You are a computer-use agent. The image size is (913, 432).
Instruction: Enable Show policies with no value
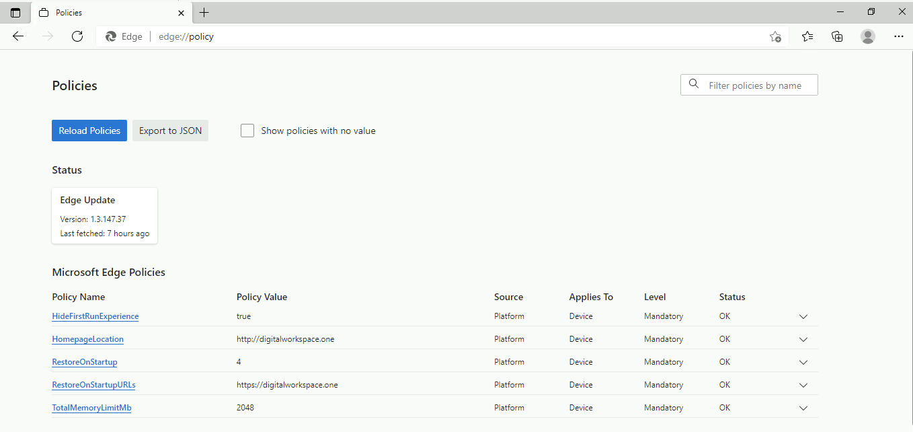pos(247,131)
